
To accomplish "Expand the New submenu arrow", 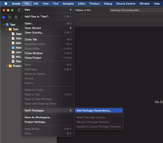I will pos(71,10).
